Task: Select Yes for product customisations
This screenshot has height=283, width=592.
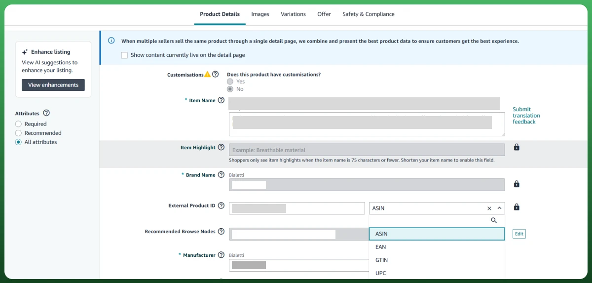Action: (230, 81)
